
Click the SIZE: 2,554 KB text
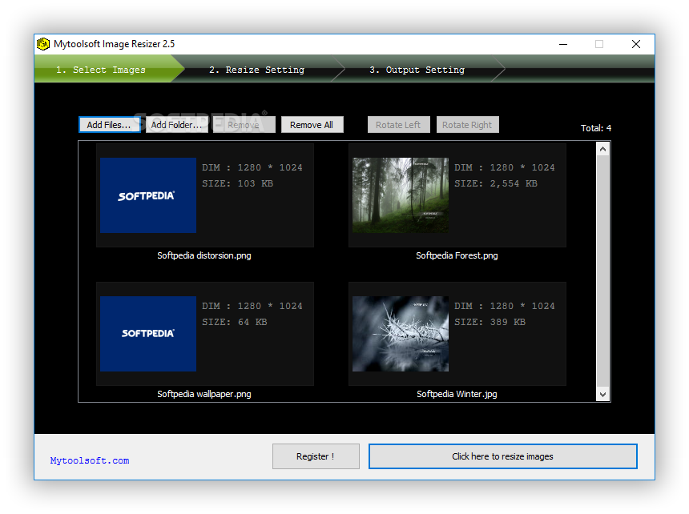coord(496,183)
